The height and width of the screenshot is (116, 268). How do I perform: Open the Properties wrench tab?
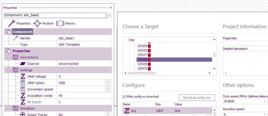coord(12,23)
